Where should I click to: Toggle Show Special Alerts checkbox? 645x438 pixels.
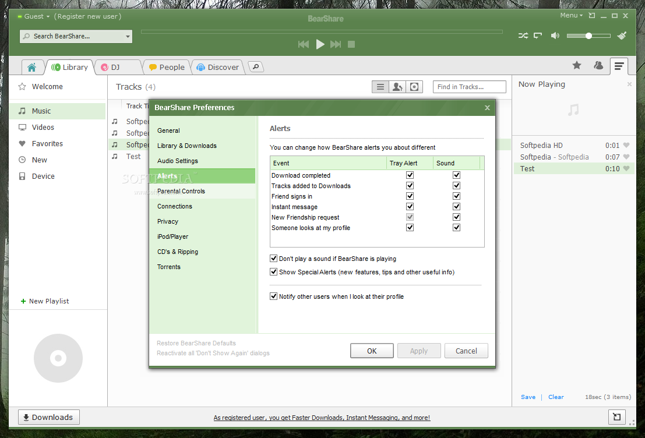tap(273, 272)
